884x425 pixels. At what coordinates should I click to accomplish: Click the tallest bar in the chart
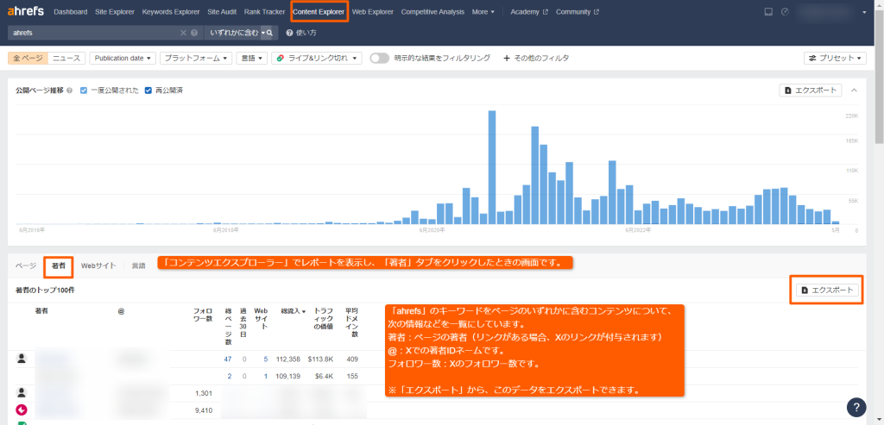pos(491,167)
